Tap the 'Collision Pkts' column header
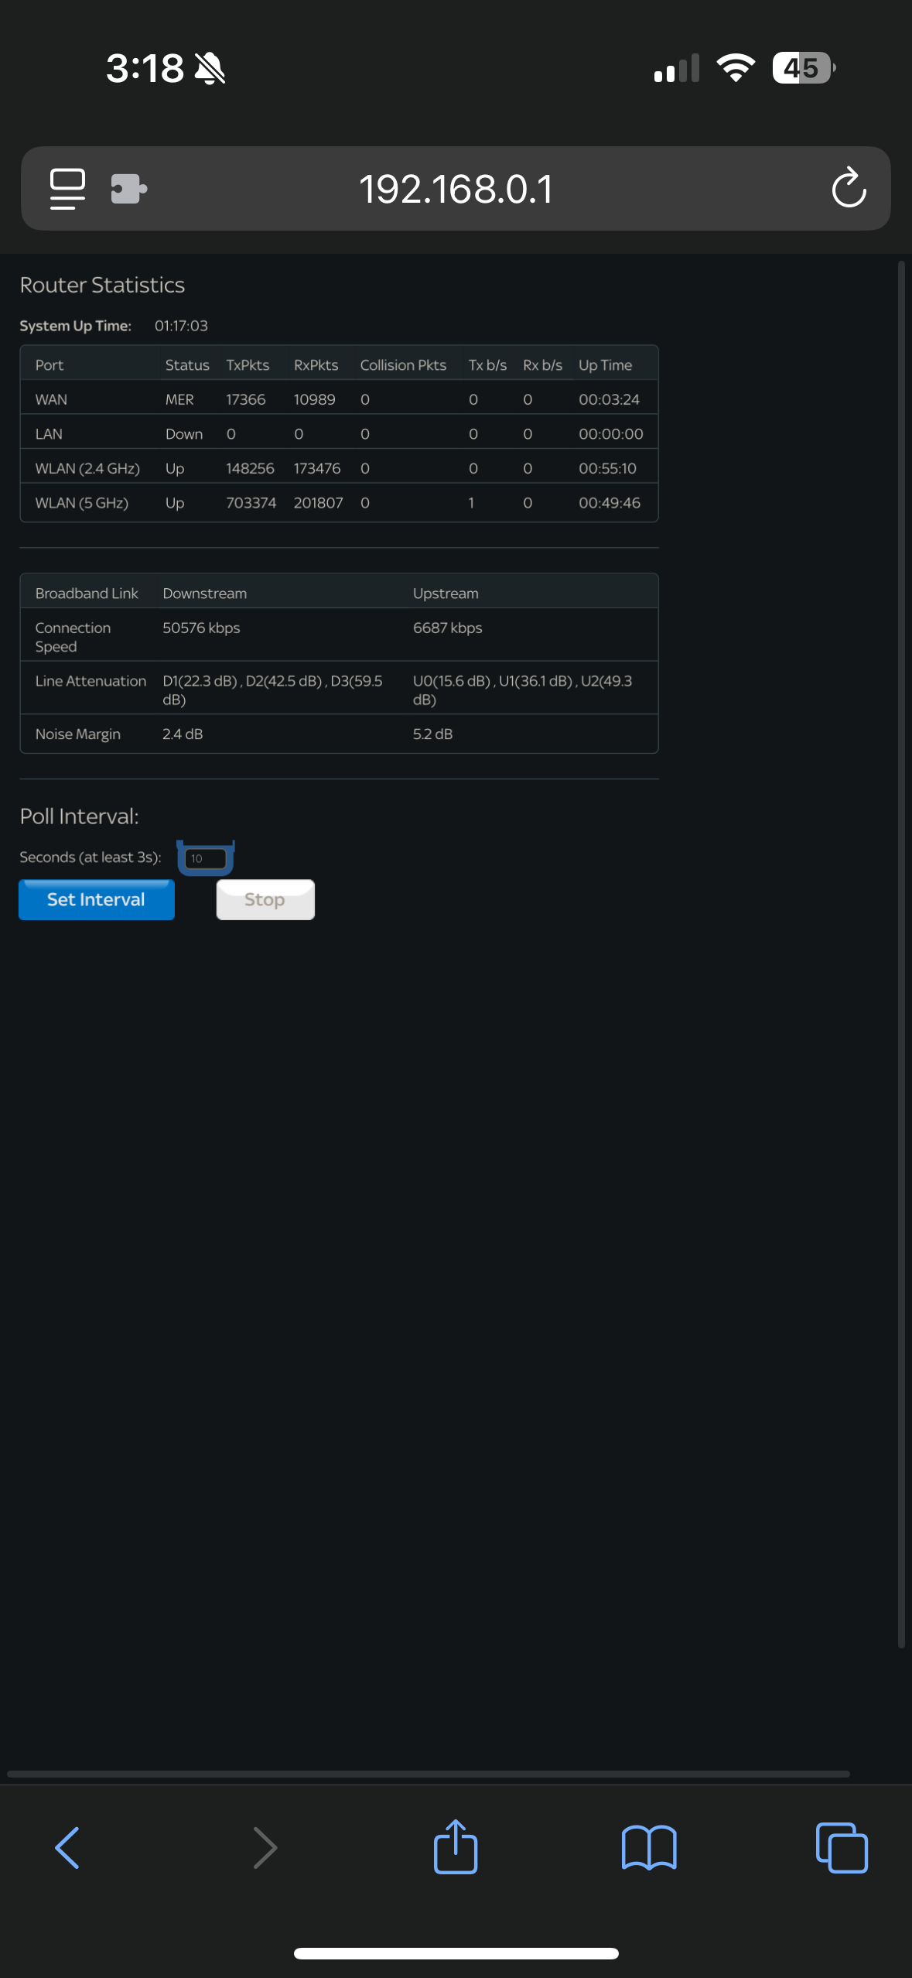 403,365
